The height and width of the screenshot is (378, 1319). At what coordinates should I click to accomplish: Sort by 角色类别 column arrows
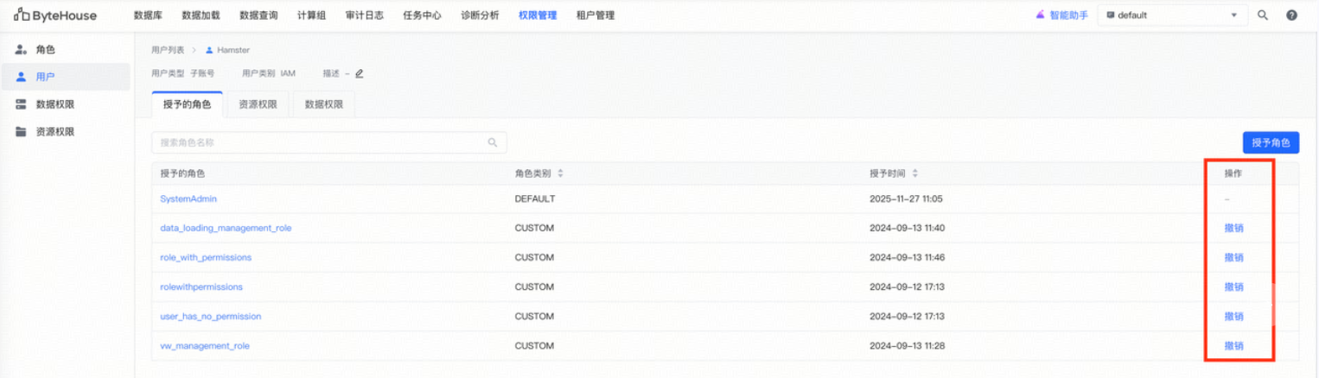[x=560, y=173]
